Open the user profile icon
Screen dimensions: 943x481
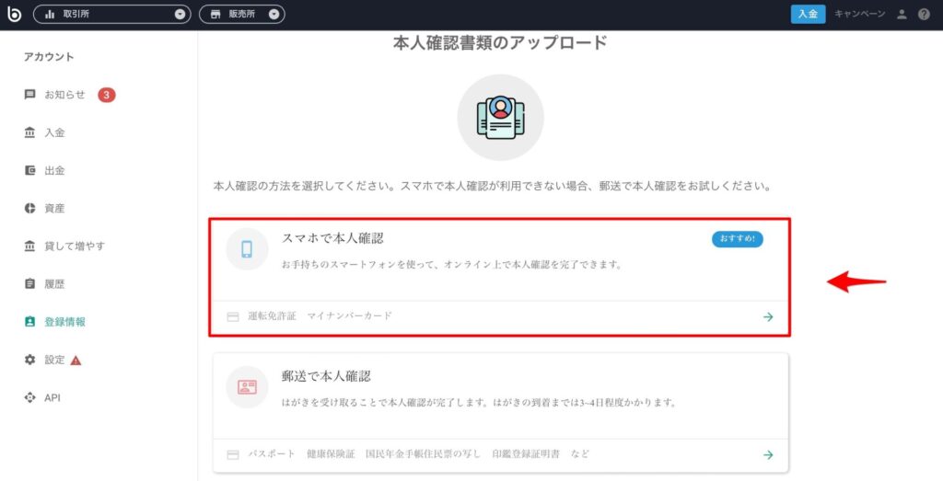point(901,15)
